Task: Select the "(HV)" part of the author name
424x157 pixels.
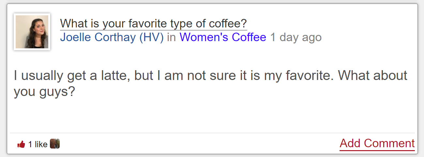Action: click(151, 37)
